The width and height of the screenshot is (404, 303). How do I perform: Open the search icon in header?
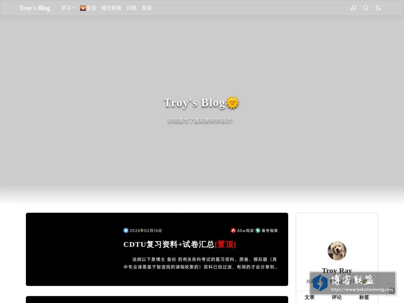click(366, 8)
